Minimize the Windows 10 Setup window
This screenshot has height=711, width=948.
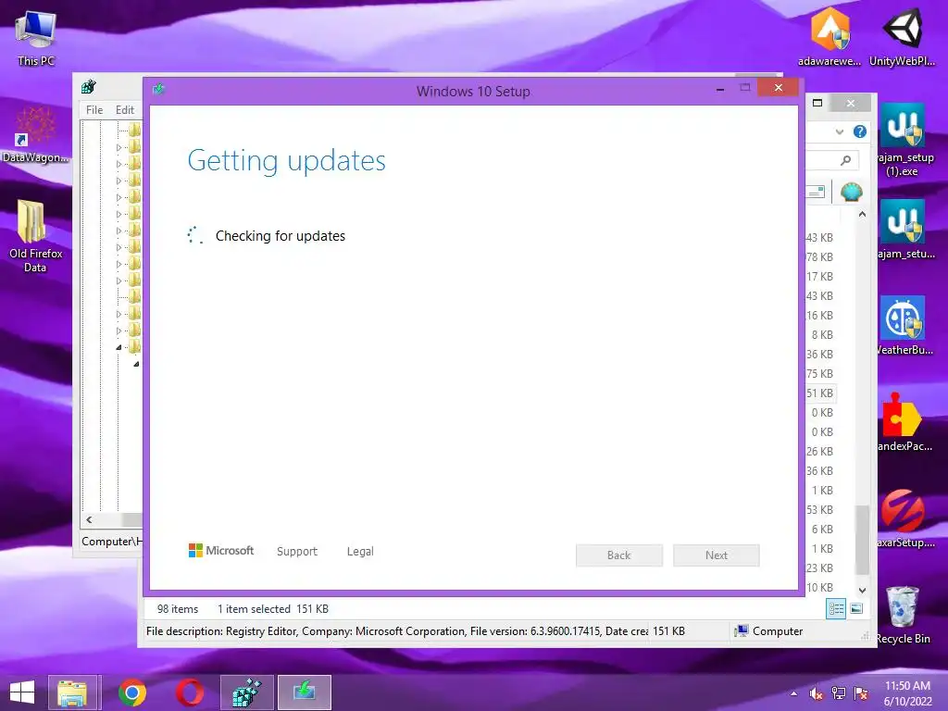click(x=720, y=88)
